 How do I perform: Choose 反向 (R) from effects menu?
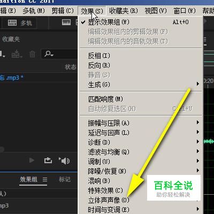[141, 65]
